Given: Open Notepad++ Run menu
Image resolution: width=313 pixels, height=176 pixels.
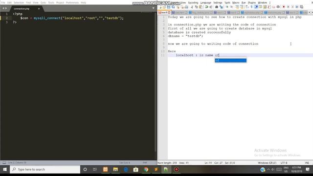Looking at the screenshot, I should pyautogui.click(x=244, y=2).
